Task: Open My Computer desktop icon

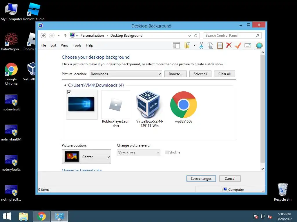Action: [x=11, y=12]
